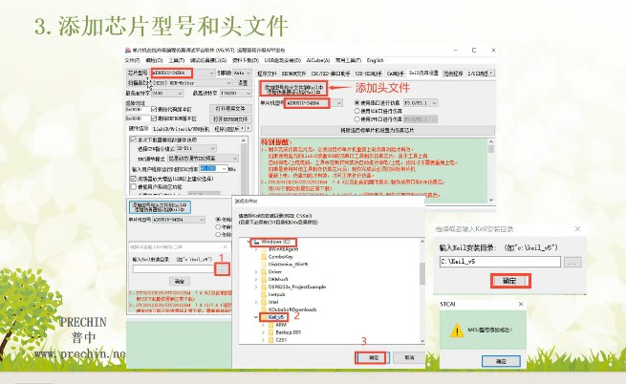The height and width of the screenshot is (384, 626).
Task: Open the 扫描串口 port dropdown
Action: 191,83
